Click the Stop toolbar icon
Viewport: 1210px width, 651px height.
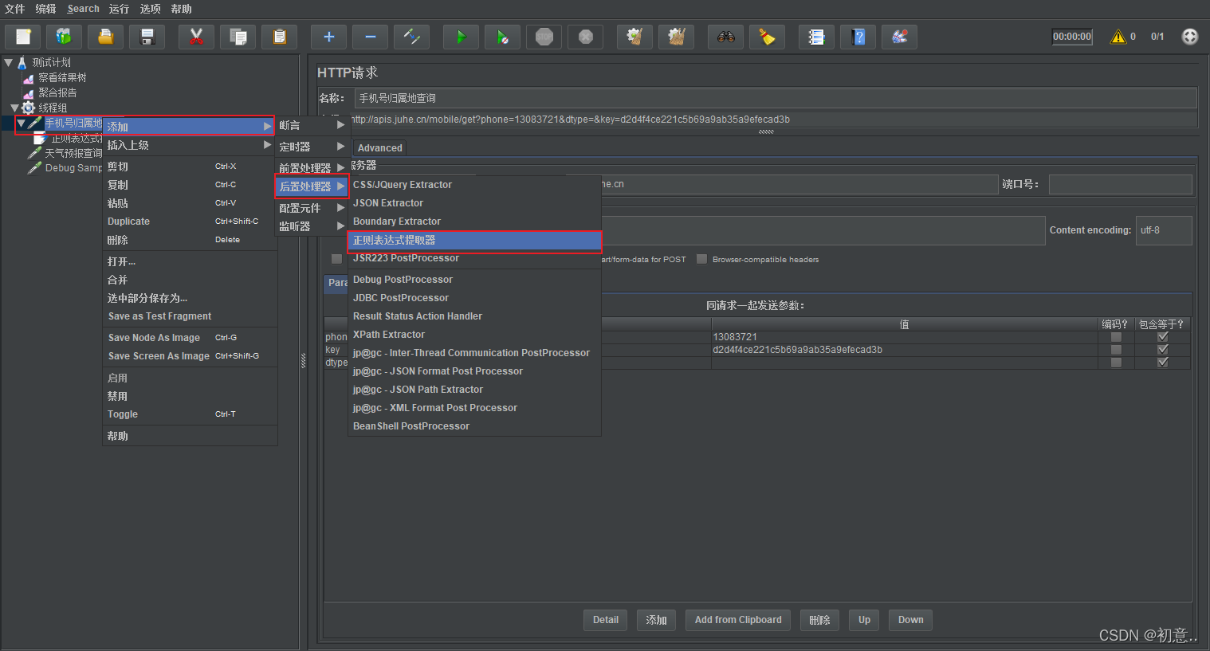point(544,37)
